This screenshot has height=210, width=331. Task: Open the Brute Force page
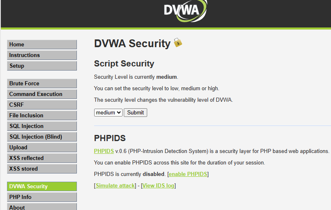pos(42,83)
